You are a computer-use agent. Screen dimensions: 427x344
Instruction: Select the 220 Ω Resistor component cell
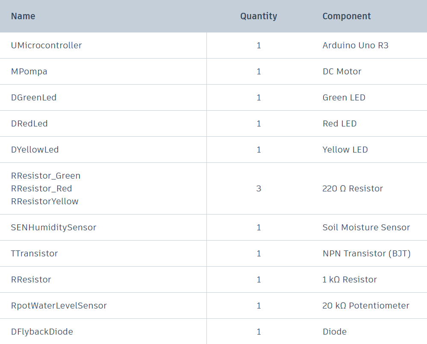[x=353, y=188]
